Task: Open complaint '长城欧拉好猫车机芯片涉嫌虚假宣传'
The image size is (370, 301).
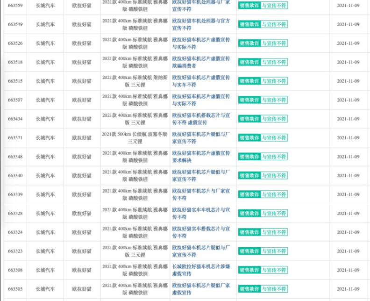Action: tap(201, 270)
